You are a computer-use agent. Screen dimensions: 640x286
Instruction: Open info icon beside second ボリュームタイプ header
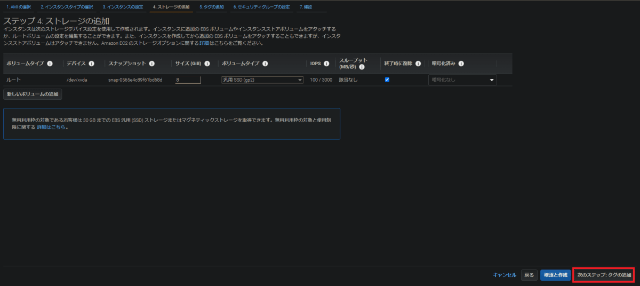[x=265, y=63]
